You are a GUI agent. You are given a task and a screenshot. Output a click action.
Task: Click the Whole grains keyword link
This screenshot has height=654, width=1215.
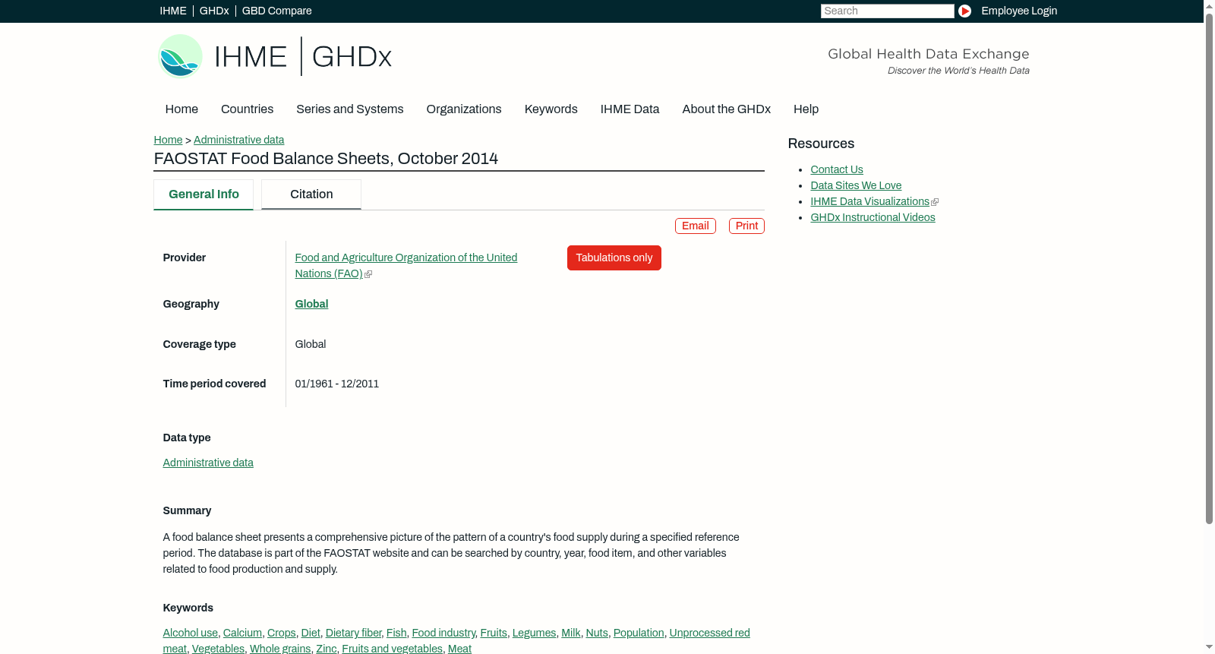pyautogui.click(x=280, y=649)
